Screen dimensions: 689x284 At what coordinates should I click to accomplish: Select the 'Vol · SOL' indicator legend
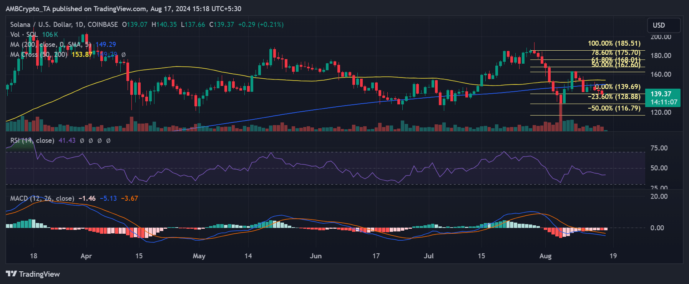tap(24, 35)
